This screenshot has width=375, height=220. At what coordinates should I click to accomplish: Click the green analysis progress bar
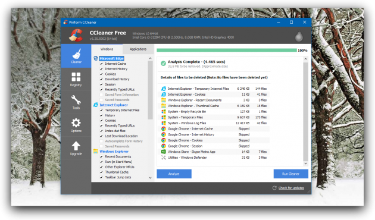(227, 51)
